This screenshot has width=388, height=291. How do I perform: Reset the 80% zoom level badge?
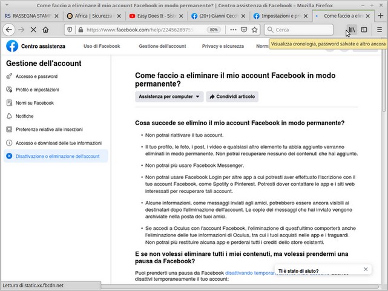[214, 30]
